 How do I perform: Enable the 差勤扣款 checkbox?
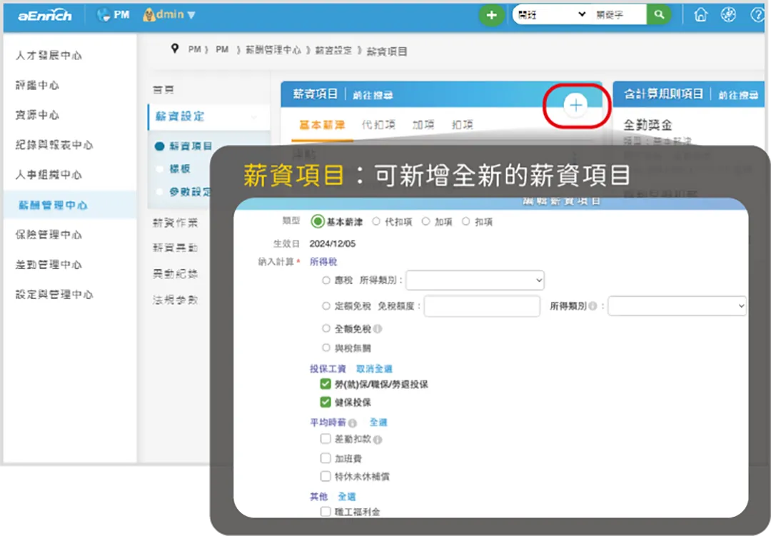click(x=326, y=439)
